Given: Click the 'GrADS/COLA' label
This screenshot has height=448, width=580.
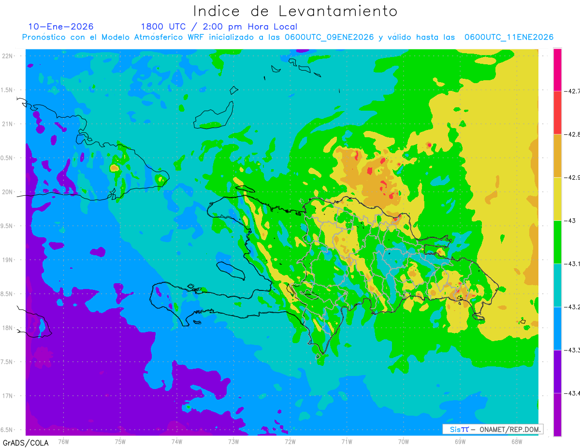Looking at the screenshot, I should click(x=26, y=443).
